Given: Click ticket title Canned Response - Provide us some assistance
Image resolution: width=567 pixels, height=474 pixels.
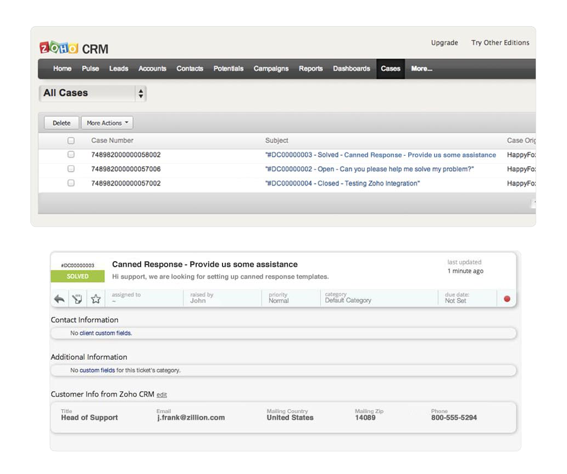Looking at the screenshot, I should pyautogui.click(x=205, y=264).
